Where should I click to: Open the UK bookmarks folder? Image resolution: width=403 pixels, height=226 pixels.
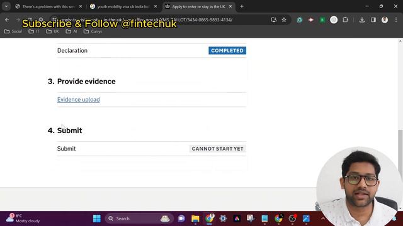pos(52,31)
